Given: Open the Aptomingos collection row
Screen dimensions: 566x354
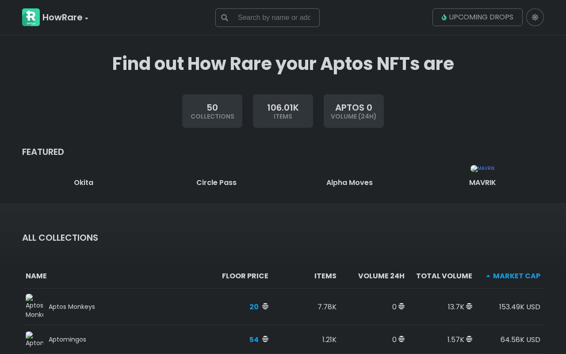Looking at the screenshot, I should click(67, 339).
